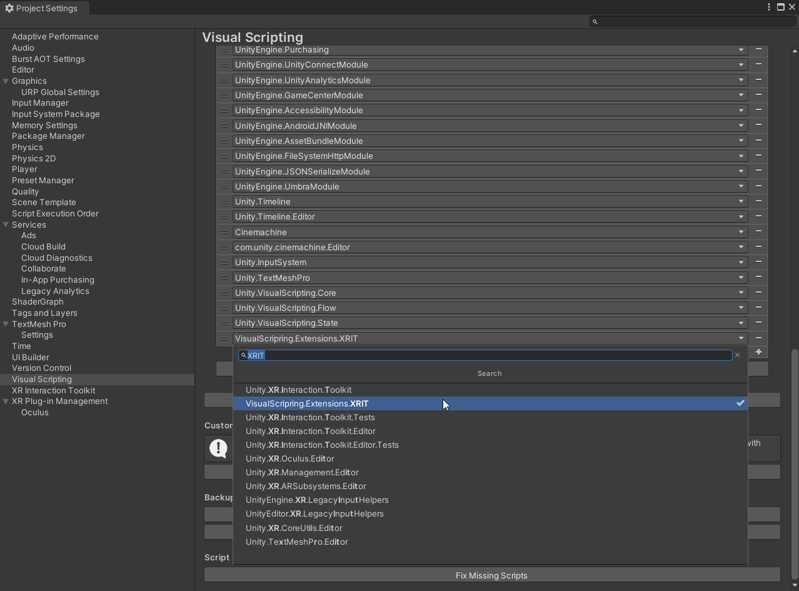799x591 pixels.
Task: Add a new assembly with the plus icon
Action: 758,352
